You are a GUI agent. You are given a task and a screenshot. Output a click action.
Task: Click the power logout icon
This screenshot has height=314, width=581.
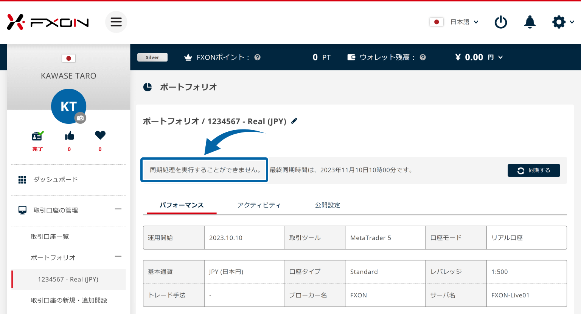click(501, 22)
